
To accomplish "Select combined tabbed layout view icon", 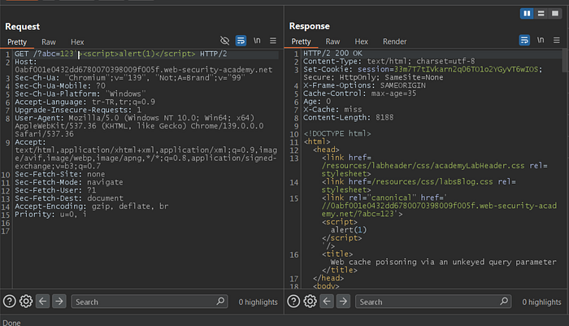I will (555, 14).
